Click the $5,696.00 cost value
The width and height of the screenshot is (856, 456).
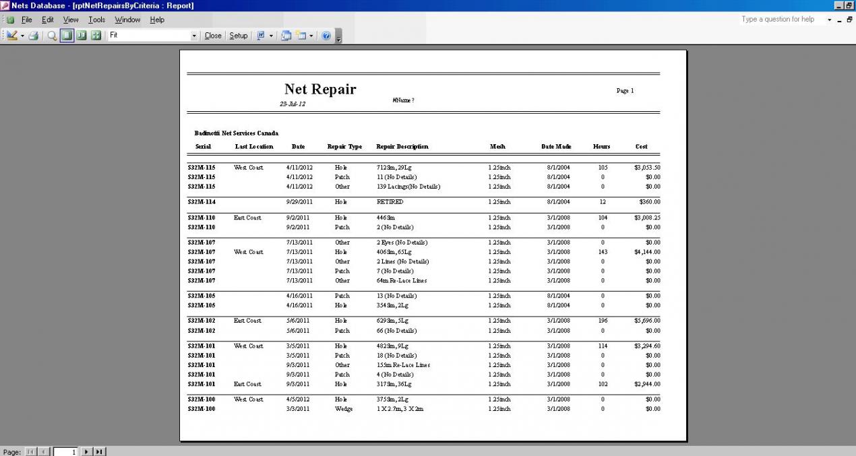pos(647,321)
